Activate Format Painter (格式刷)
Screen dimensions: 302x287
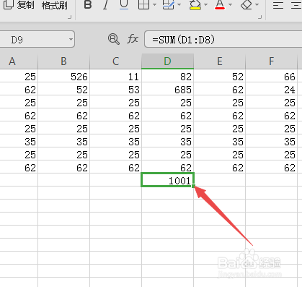point(54,5)
